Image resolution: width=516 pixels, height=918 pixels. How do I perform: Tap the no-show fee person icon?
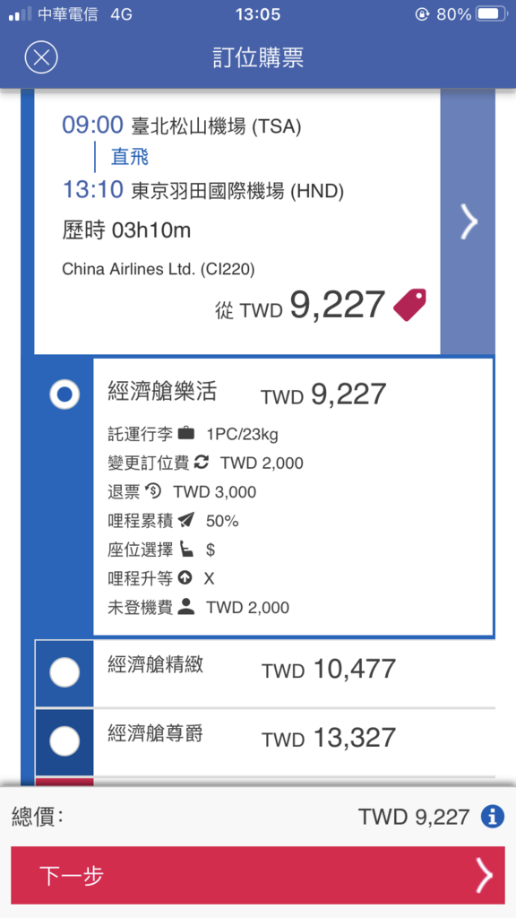[x=186, y=607]
